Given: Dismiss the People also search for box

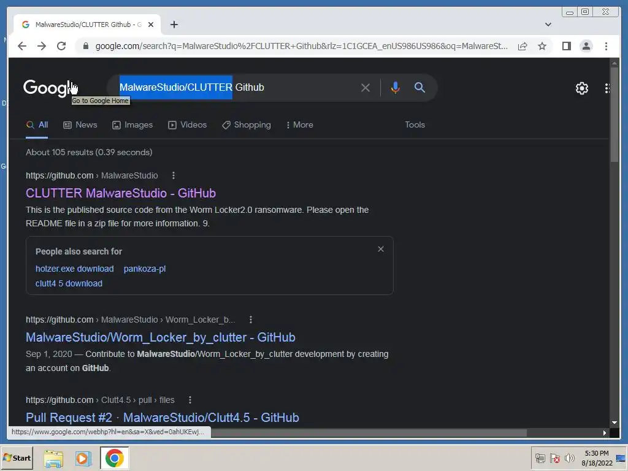Looking at the screenshot, I should [x=380, y=249].
